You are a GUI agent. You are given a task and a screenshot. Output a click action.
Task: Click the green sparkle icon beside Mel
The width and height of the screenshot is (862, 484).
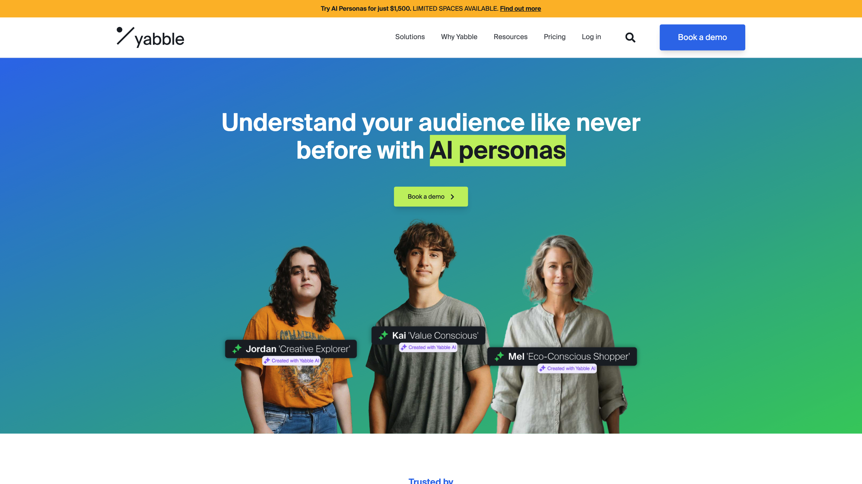(499, 356)
